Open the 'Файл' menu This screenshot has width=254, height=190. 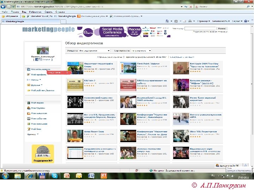point(5,12)
